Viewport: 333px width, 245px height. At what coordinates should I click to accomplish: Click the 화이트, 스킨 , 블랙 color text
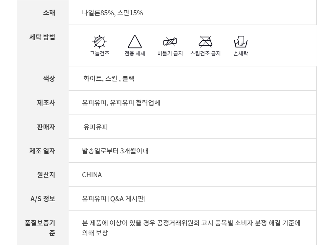click(x=109, y=79)
